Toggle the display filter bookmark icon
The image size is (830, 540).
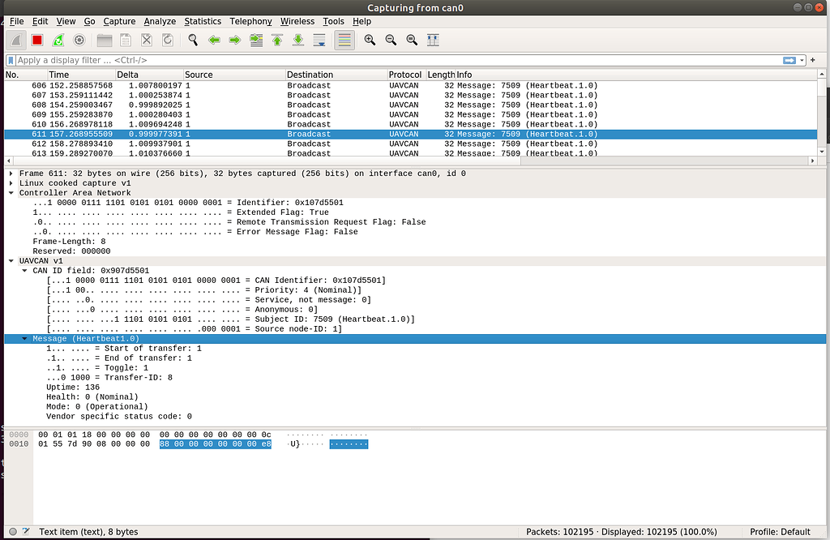pyautogui.click(x=11, y=60)
